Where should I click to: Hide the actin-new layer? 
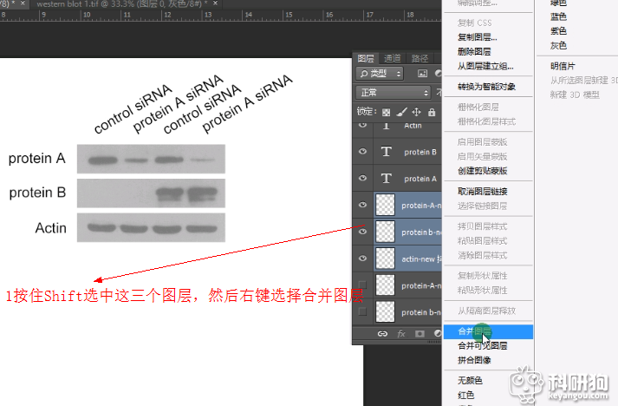[363, 259]
